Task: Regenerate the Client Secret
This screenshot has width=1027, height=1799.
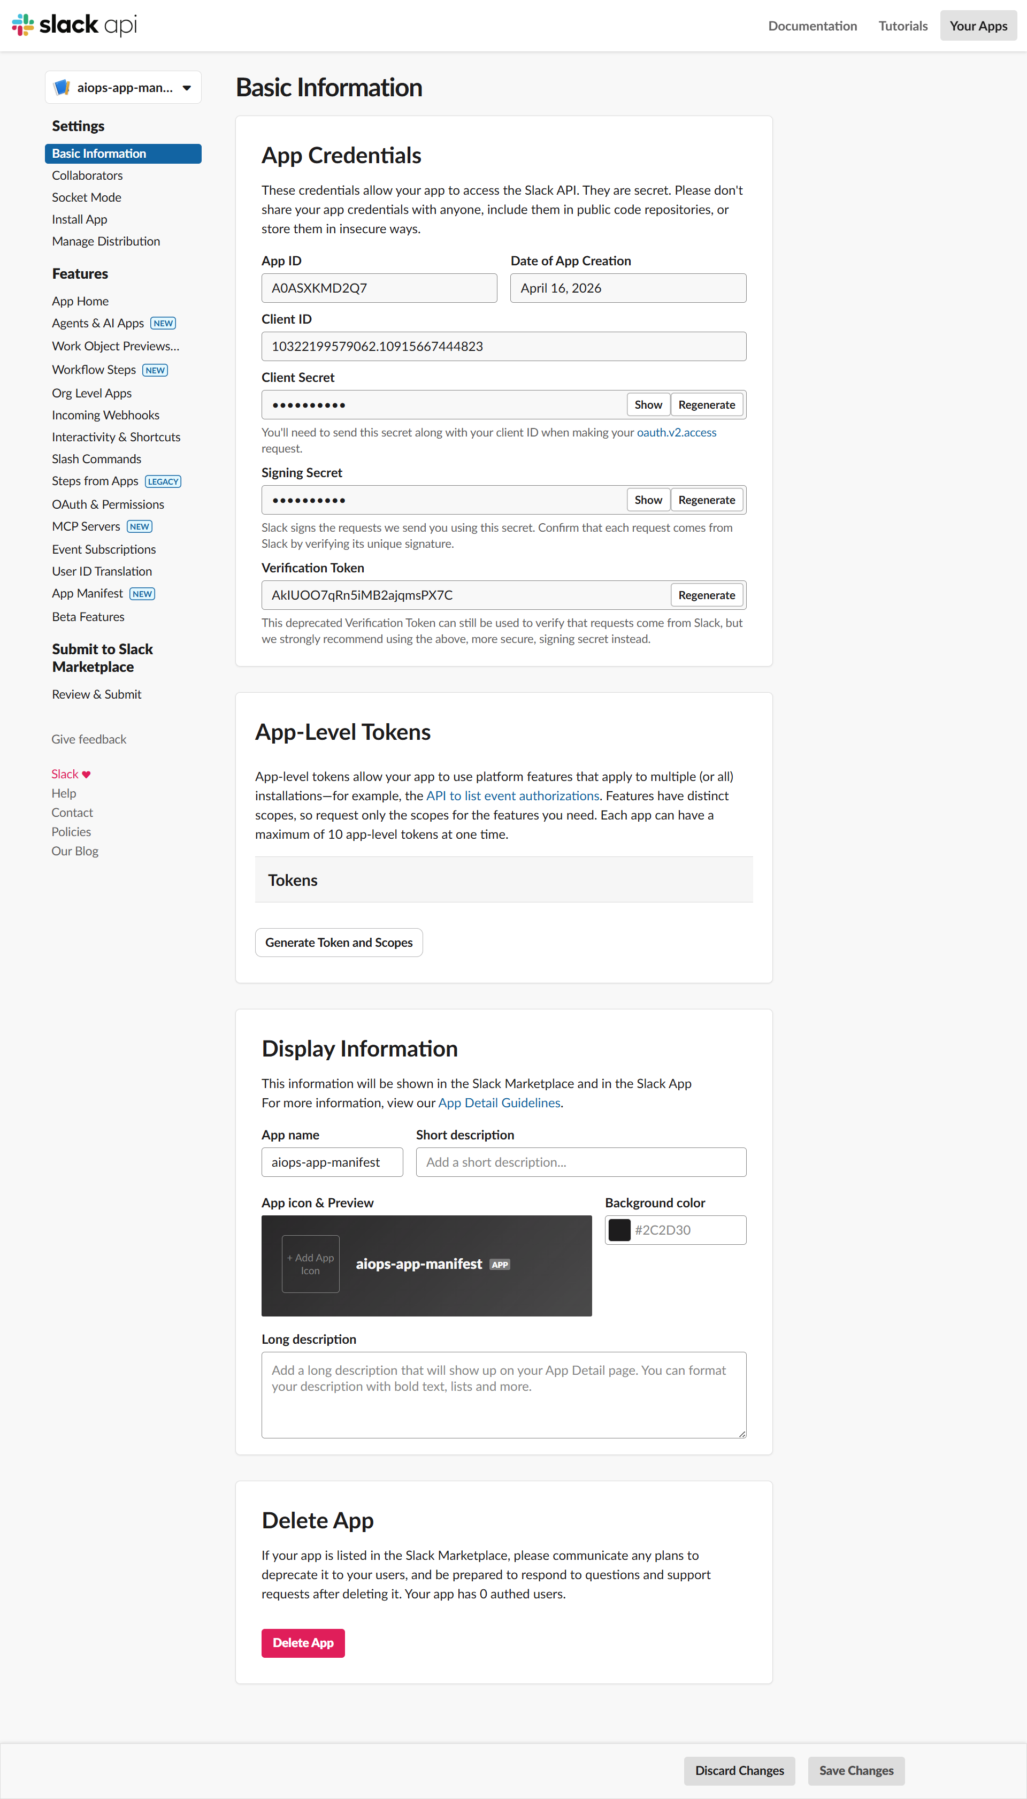Action: (x=707, y=405)
